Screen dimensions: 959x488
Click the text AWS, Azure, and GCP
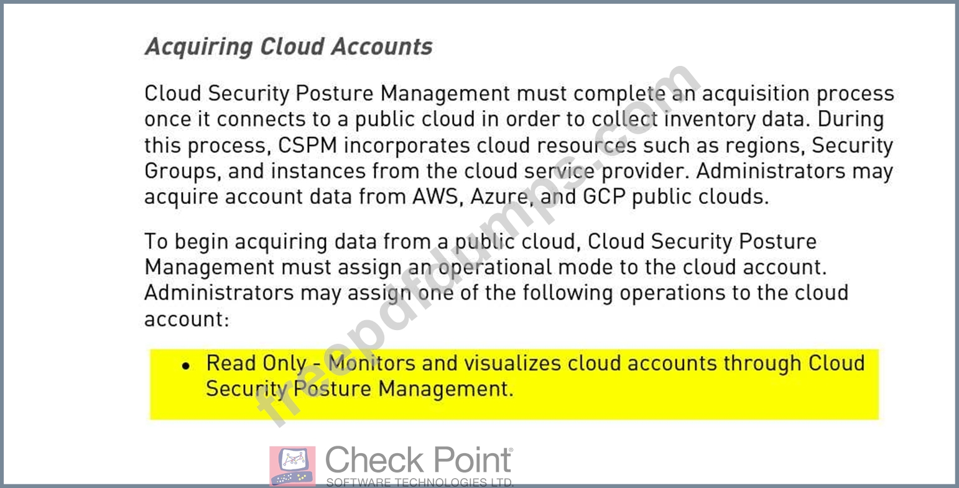coord(519,197)
